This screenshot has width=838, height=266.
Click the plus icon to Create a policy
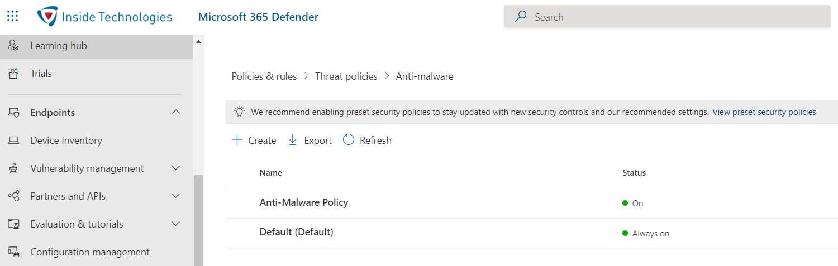pos(237,140)
